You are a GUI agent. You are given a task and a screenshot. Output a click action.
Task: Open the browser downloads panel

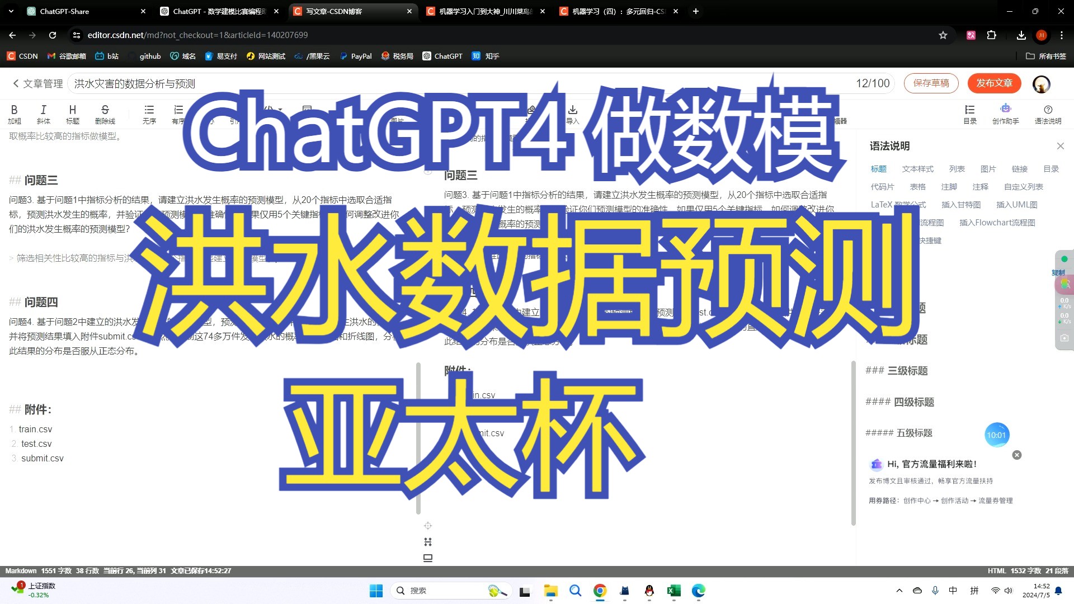(1021, 35)
